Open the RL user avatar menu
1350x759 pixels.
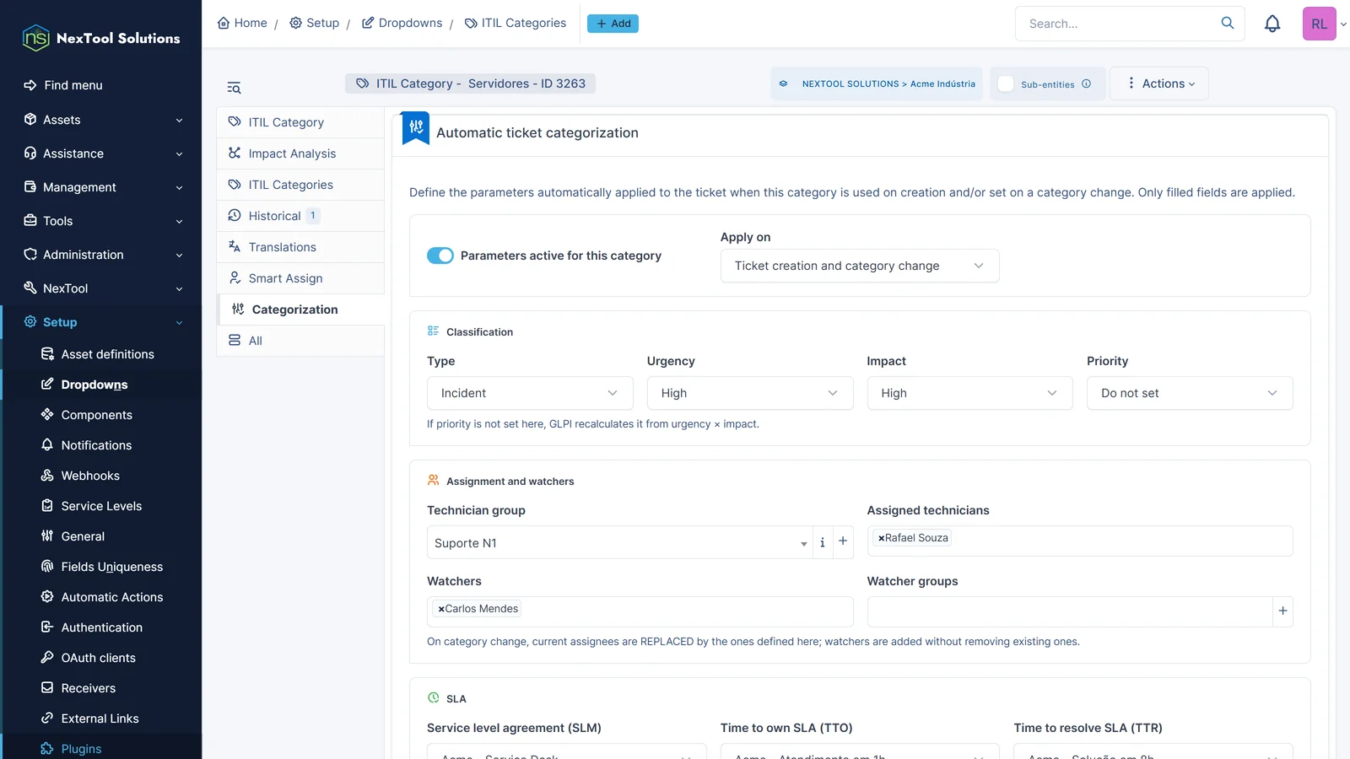click(1320, 24)
